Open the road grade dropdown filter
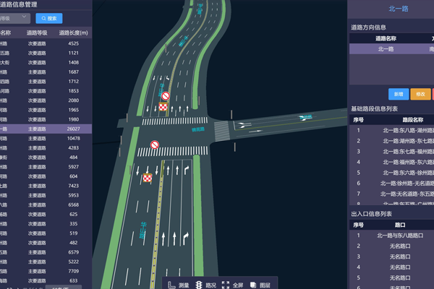The width and height of the screenshot is (434, 289). pyautogui.click(x=14, y=18)
